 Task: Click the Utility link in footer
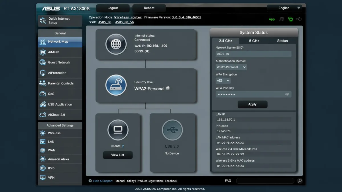(131, 181)
